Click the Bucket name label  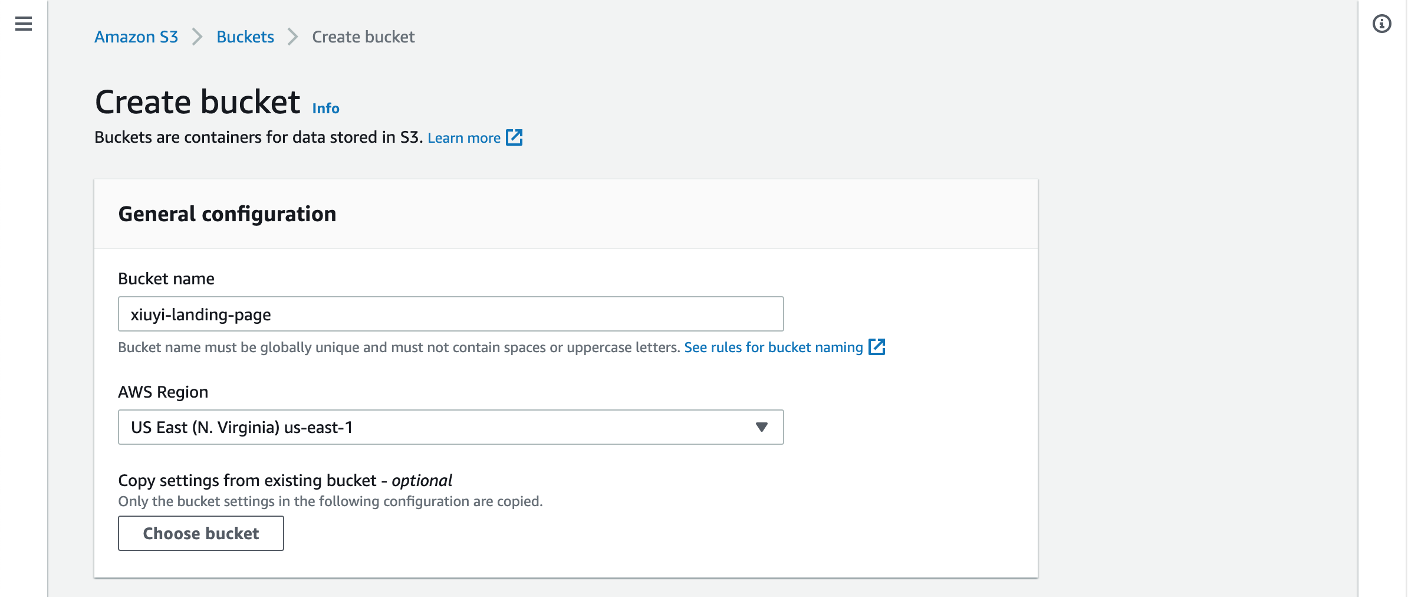pyautogui.click(x=166, y=278)
